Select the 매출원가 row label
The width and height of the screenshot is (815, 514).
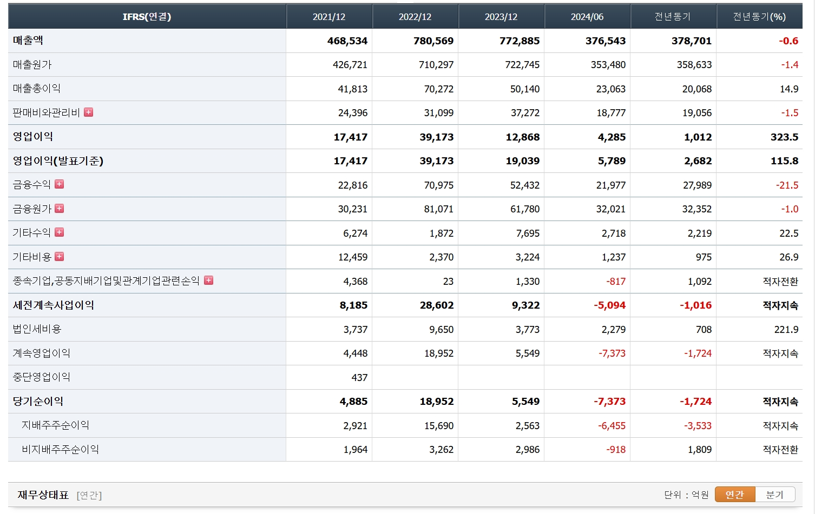[x=32, y=65]
